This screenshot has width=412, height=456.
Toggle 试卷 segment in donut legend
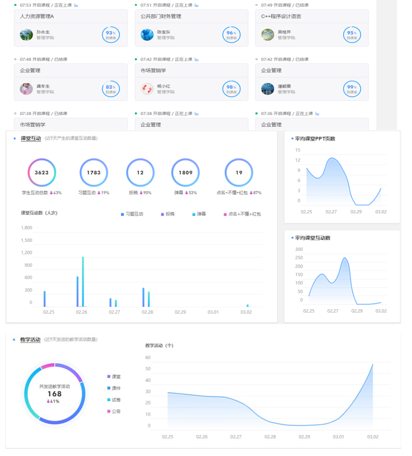pyautogui.click(x=114, y=400)
